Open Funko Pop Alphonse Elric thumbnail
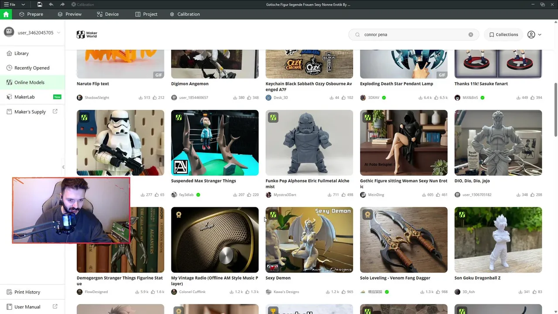Image resolution: width=558 pixels, height=314 pixels. point(309,143)
